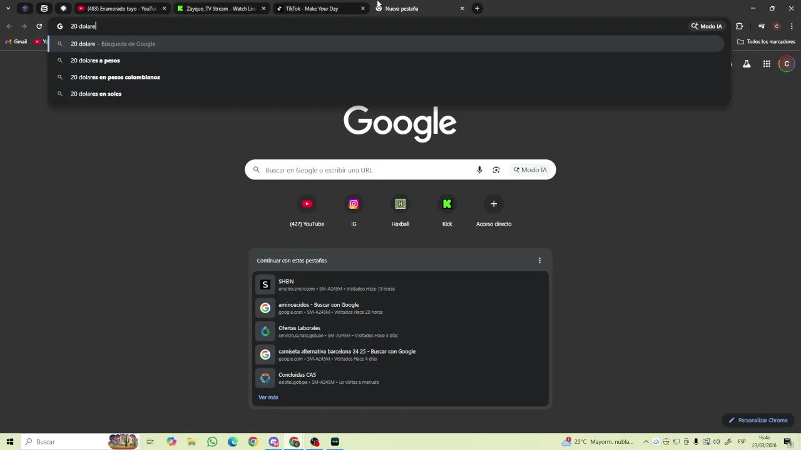Click the 'Ver más' link

(268, 397)
